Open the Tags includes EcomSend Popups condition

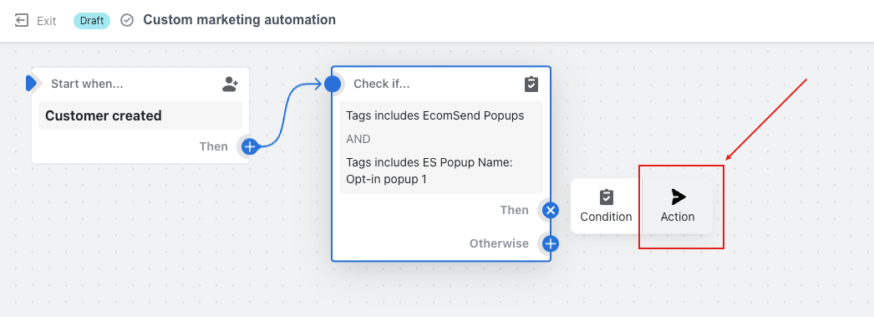coord(435,115)
